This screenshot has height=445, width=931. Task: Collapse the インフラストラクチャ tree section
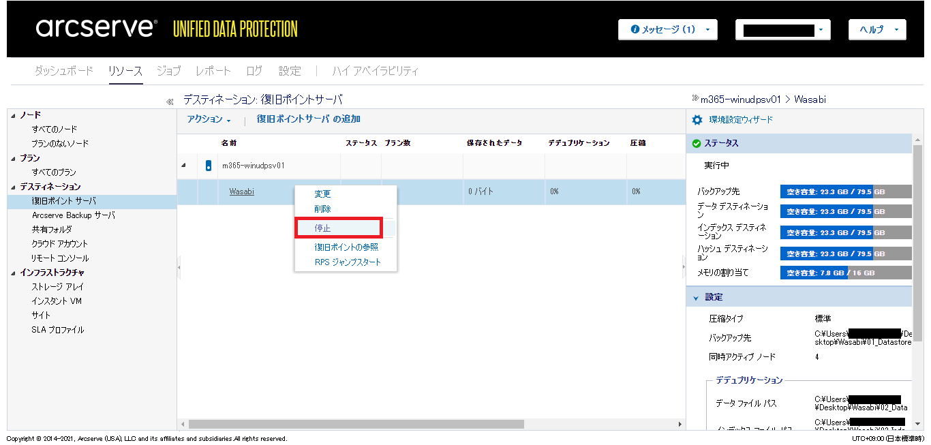pyautogui.click(x=14, y=273)
